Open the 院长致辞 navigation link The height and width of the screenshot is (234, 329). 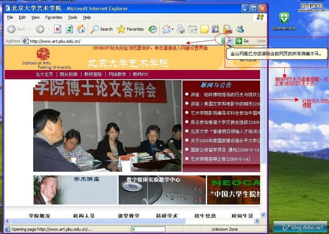[x=69, y=74]
